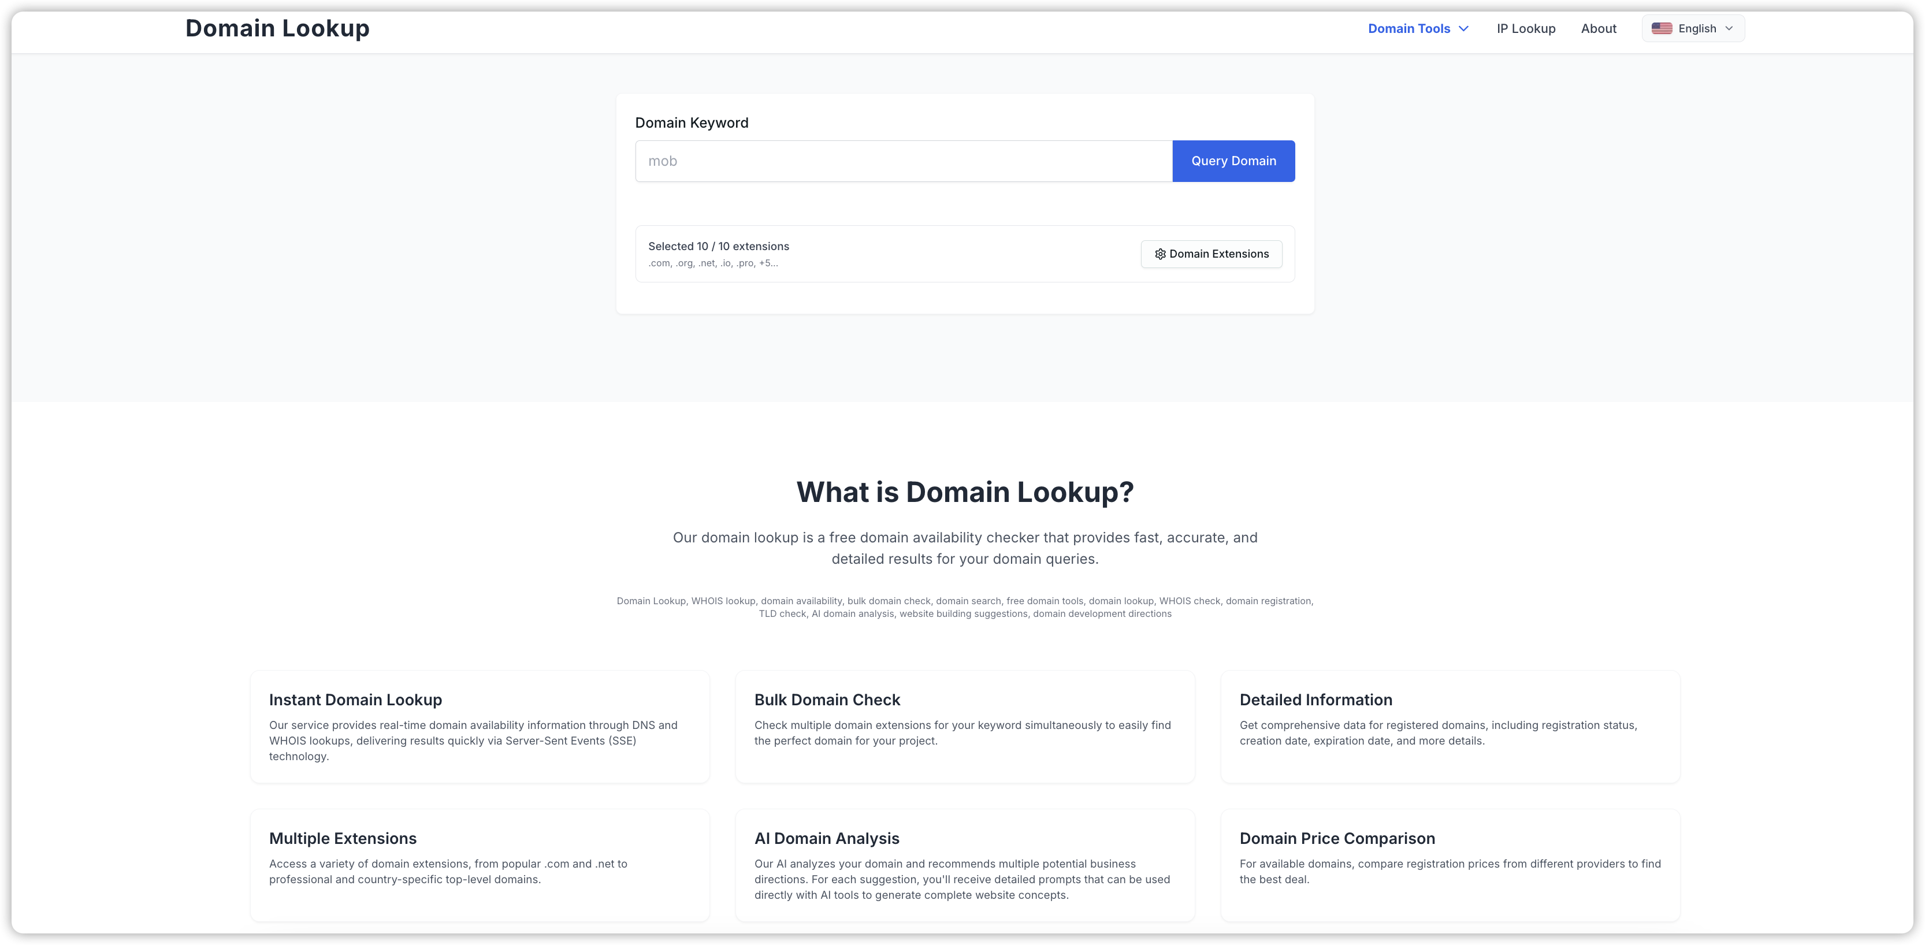1925x945 pixels.
Task: Click the Query Domain button
Action: coord(1233,161)
